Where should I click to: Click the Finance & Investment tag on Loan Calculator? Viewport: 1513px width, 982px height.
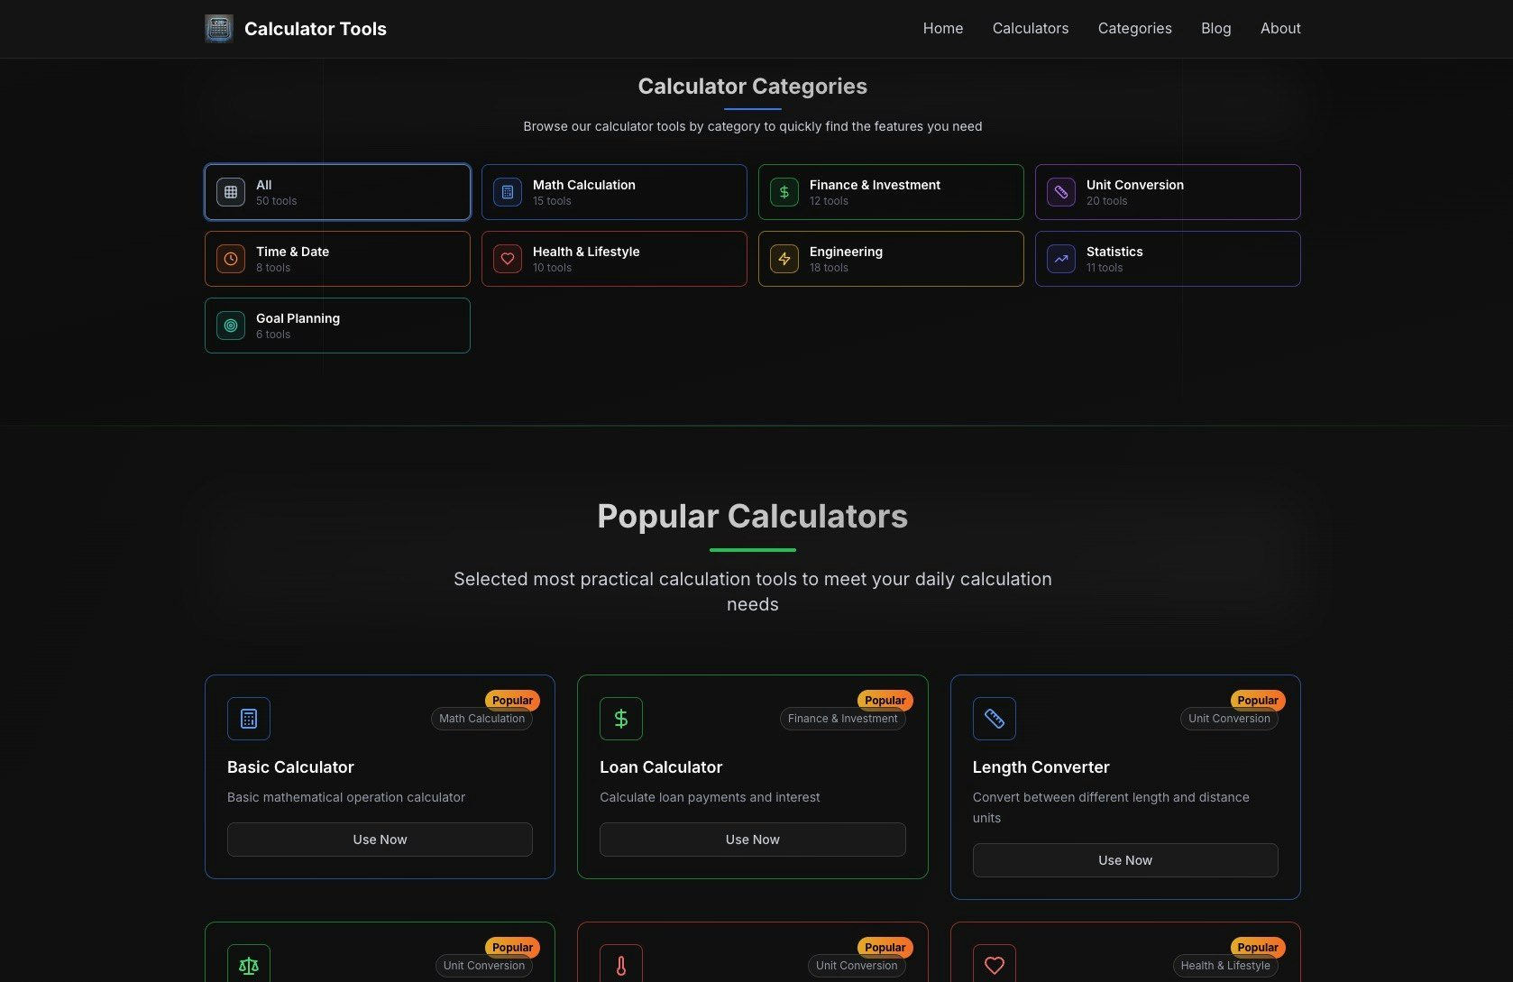843,719
